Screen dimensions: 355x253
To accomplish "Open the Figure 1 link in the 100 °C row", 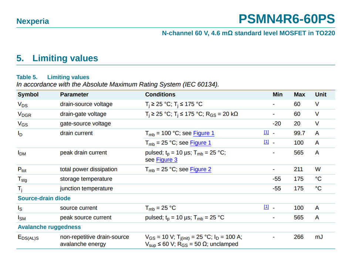I will [203, 133].
